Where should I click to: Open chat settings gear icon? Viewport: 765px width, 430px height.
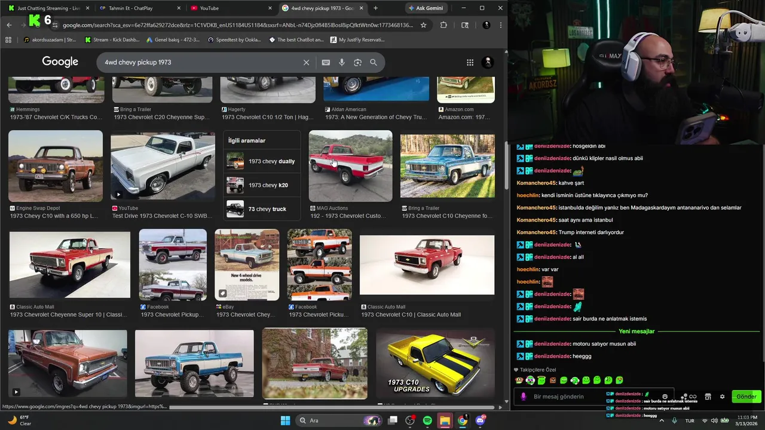722,397
